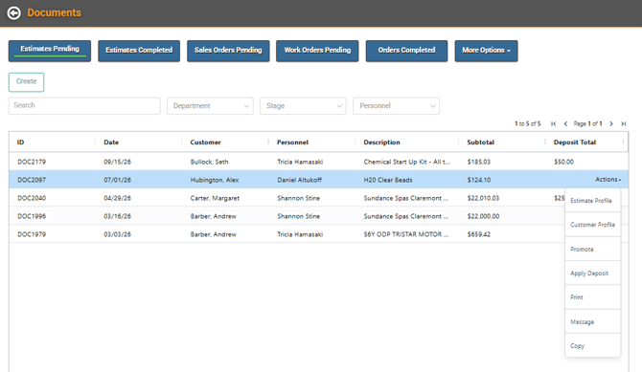Go to previous page of results
Image resolution: width=642 pixels, height=372 pixels.
pos(566,124)
